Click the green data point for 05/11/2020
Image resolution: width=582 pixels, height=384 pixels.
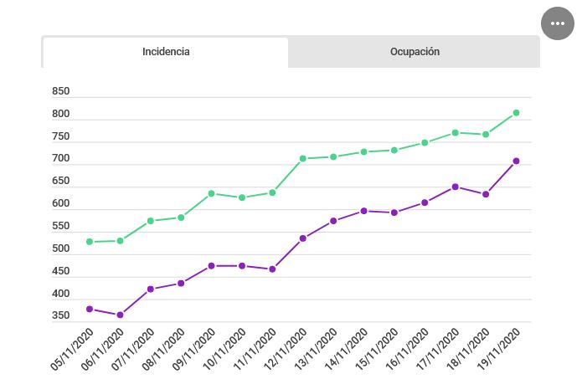point(90,242)
